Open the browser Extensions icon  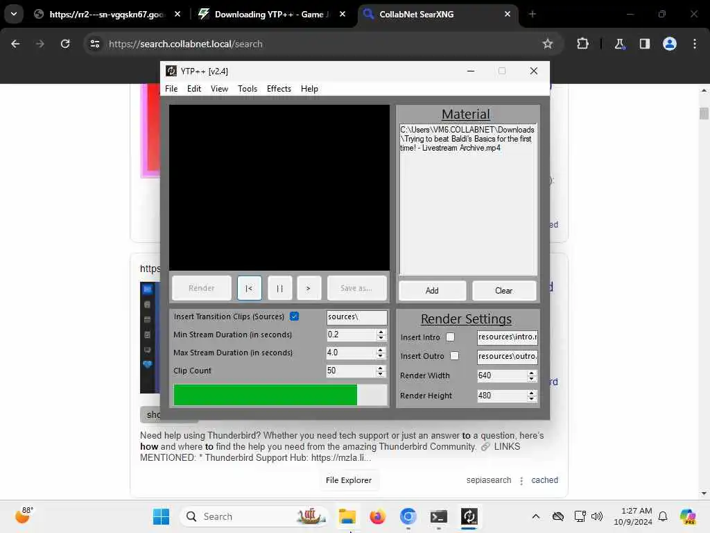click(x=582, y=44)
